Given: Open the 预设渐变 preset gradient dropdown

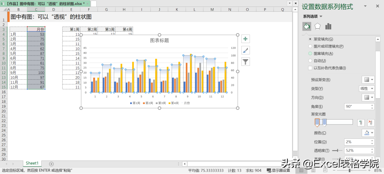Looking at the screenshot, I should [x=368, y=80].
